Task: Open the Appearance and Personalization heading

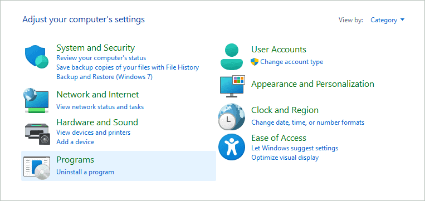Action: (313, 84)
